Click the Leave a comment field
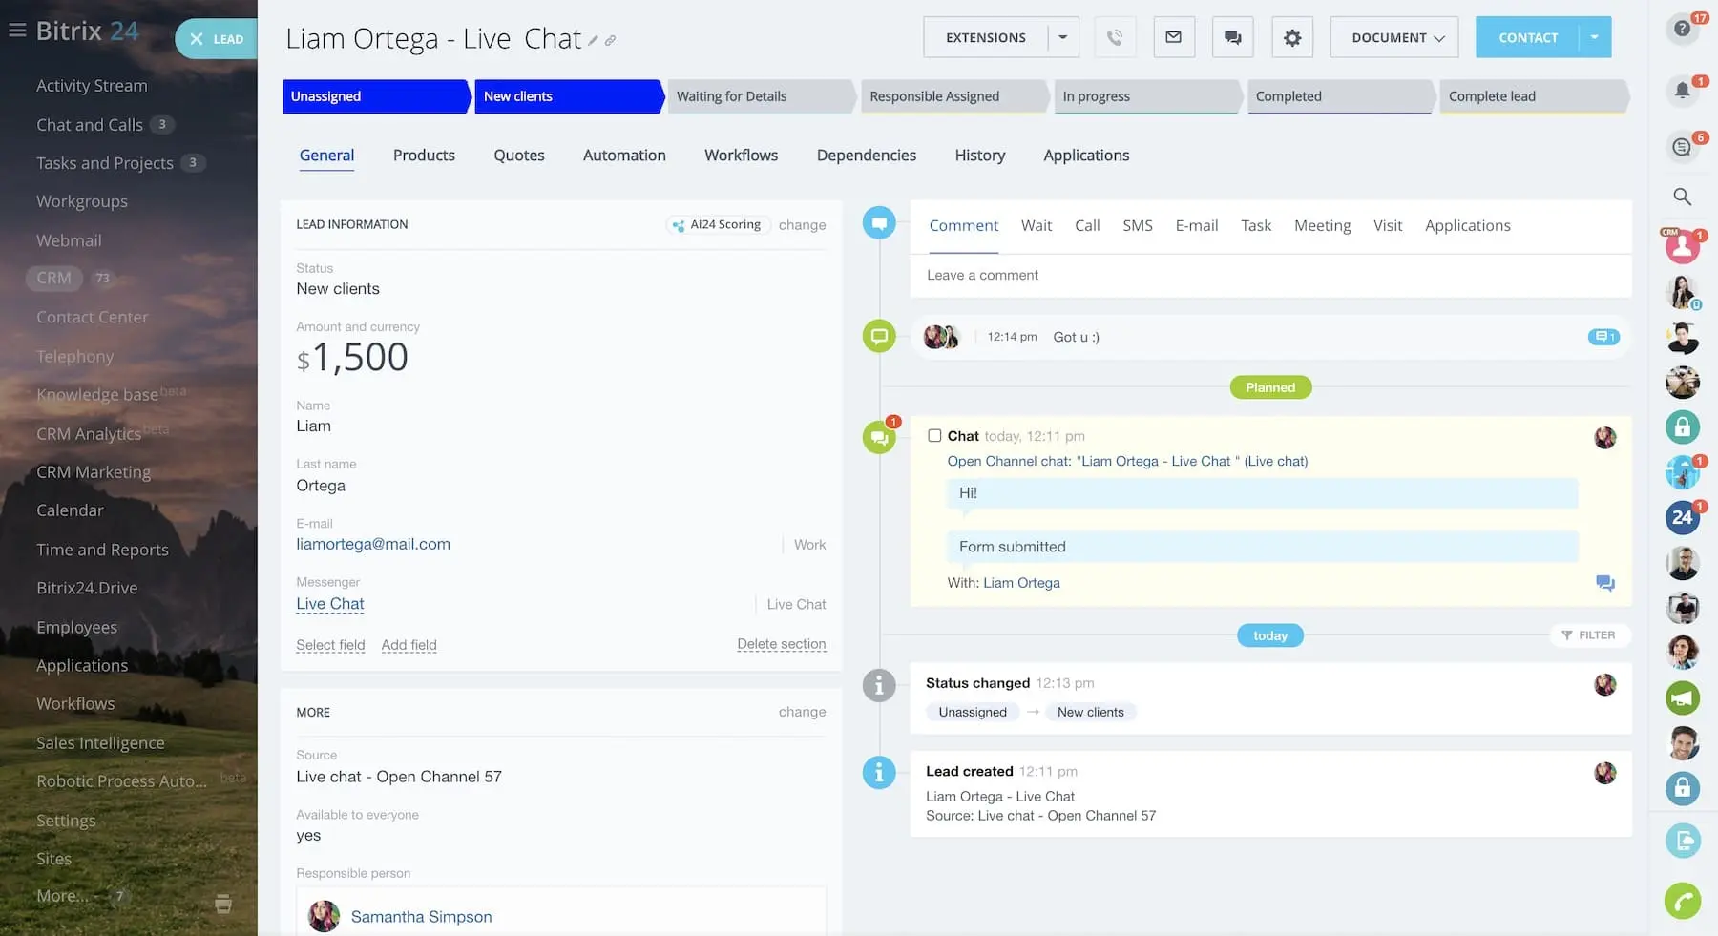This screenshot has width=1718, height=936. pyautogui.click(x=1269, y=276)
